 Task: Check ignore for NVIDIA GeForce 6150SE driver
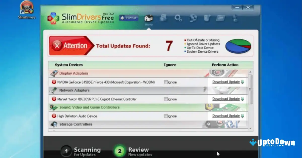tap(166, 82)
